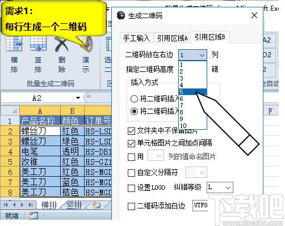The image size is (285, 226).
Task: Choose 9 in the dropdown list
Action: pyautogui.click(x=192, y=119)
